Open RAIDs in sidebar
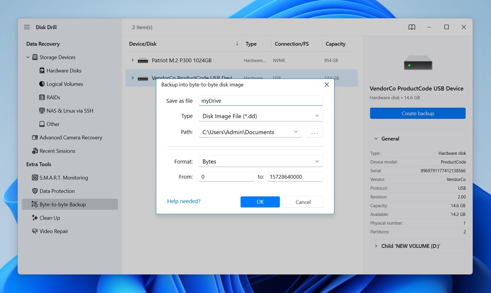This screenshot has height=293, width=491. click(x=53, y=97)
